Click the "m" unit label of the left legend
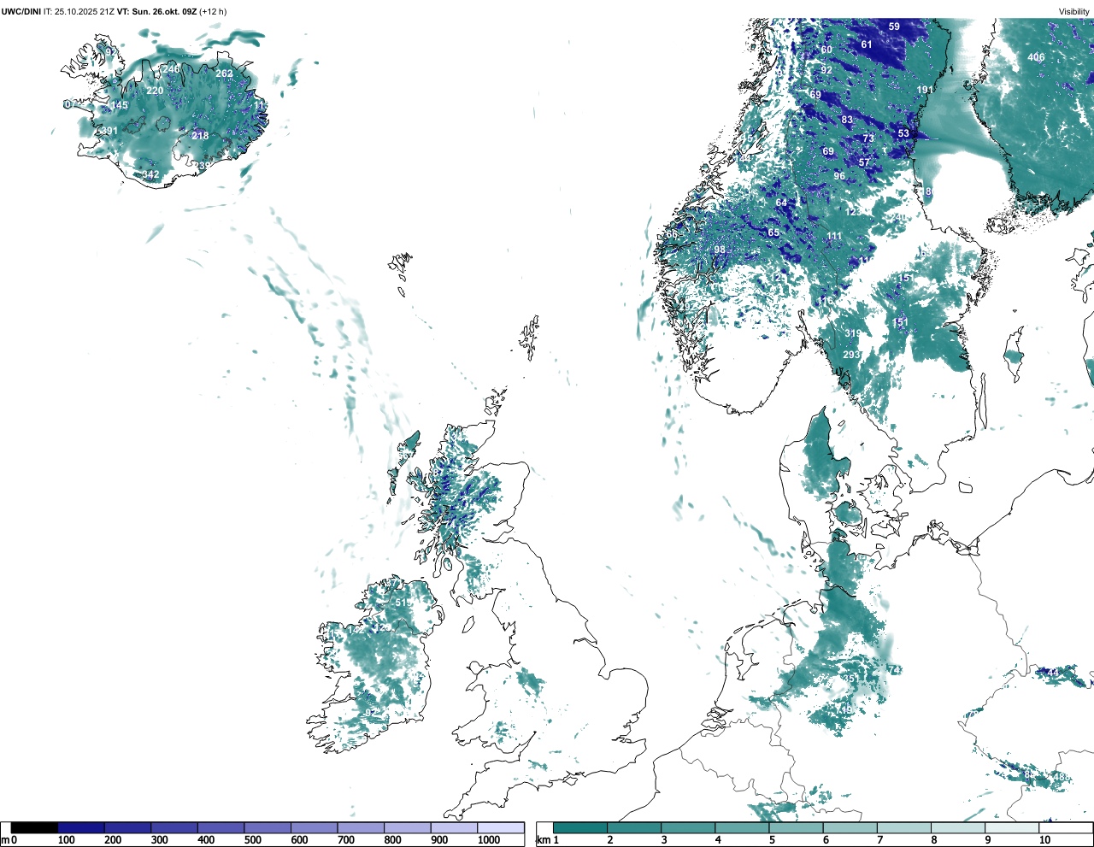Screen dimensions: 1094x847 (x=5, y=840)
